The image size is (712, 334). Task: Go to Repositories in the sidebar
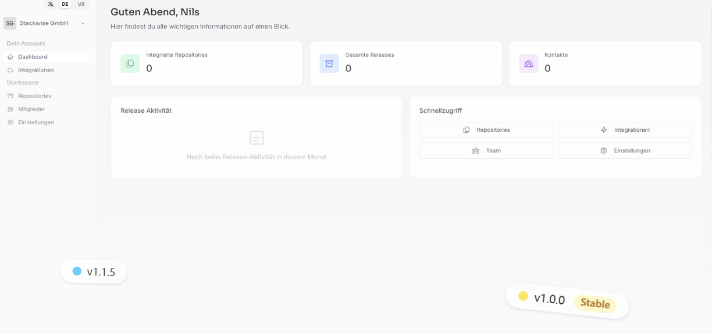click(x=47, y=96)
